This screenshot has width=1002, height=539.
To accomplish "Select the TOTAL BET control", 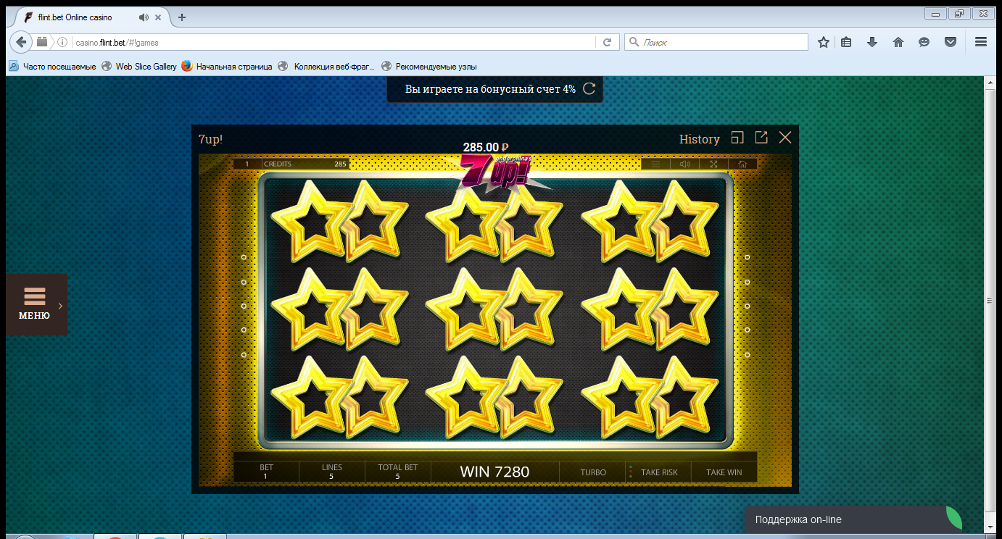I will click(x=398, y=472).
